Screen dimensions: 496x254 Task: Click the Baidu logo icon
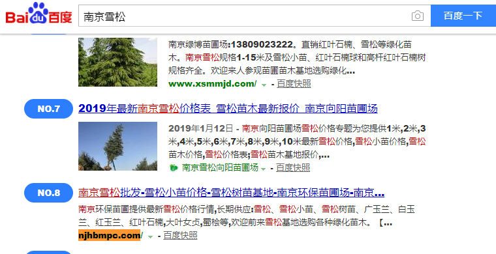[x=39, y=14]
